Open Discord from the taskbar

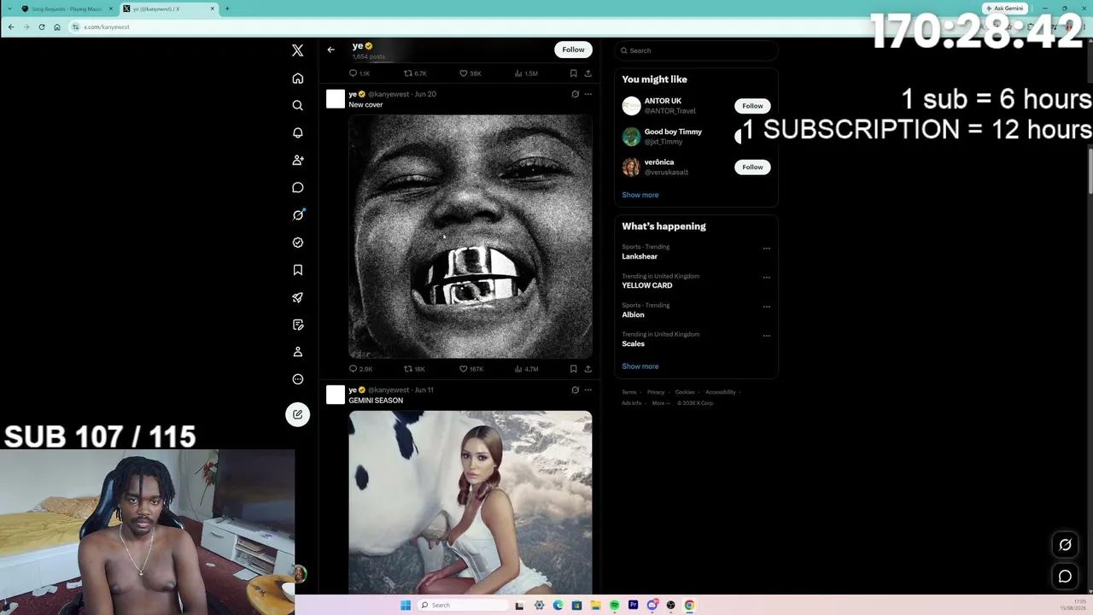tap(652, 606)
